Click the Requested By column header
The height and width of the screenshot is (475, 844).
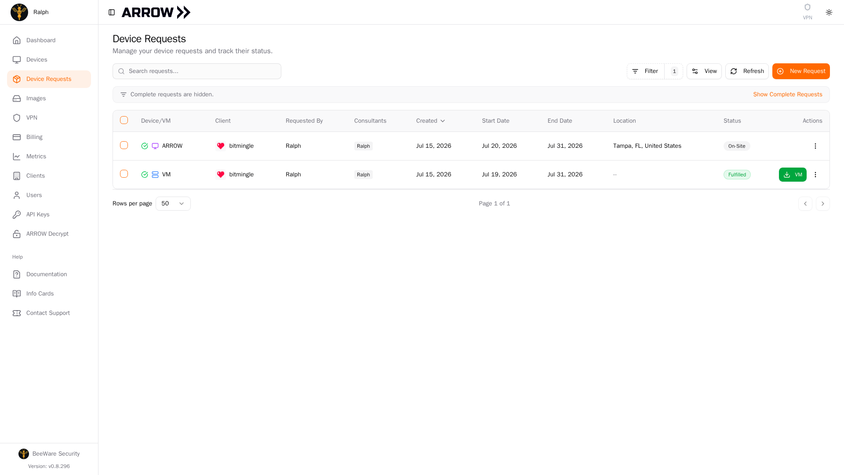(304, 121)
